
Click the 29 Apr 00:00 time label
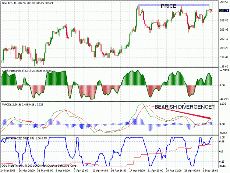(192, 170)
